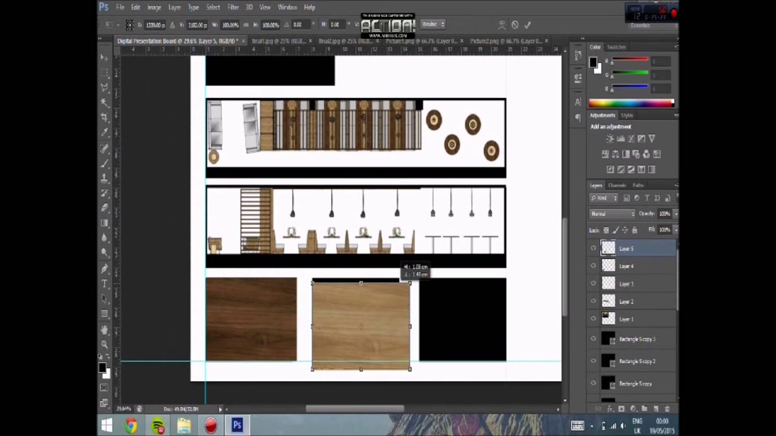Cancel the transform in options bar

[x=515, y=25]
